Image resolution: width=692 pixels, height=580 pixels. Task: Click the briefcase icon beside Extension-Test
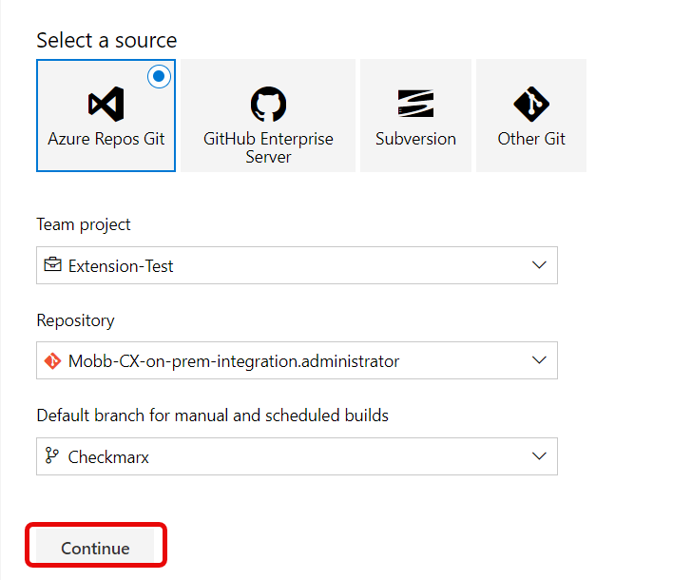tap(53, 265)
